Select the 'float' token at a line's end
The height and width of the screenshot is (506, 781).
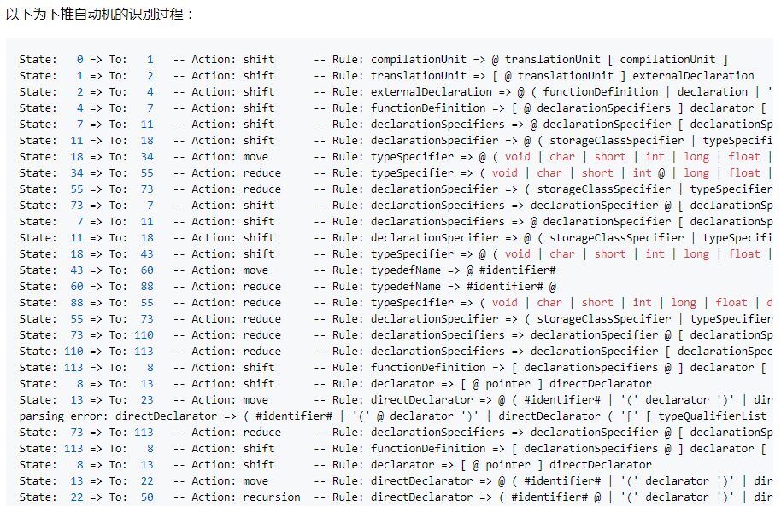point(743,156)
